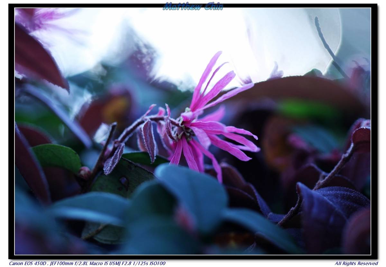This screenshot has height=267, width=386.
Task: Click the "Canon EOS 450D" camera info caption
Action: [87, 263]
